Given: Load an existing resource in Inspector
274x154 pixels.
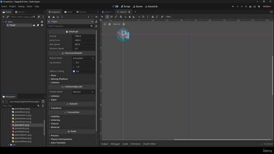Looking at the screenshot, I should coord(54,17).
